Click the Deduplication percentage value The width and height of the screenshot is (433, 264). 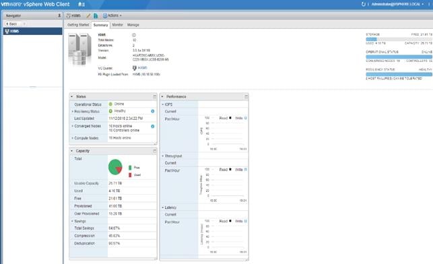114,243
